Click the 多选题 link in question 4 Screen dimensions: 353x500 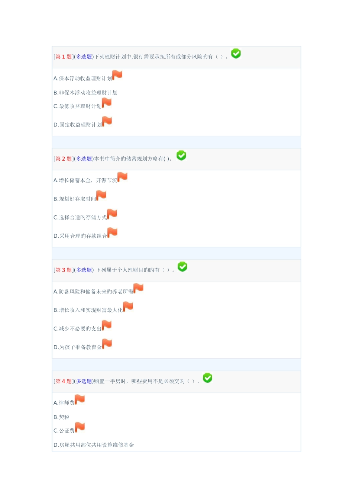pyautogui.click(x=84, y=381)
